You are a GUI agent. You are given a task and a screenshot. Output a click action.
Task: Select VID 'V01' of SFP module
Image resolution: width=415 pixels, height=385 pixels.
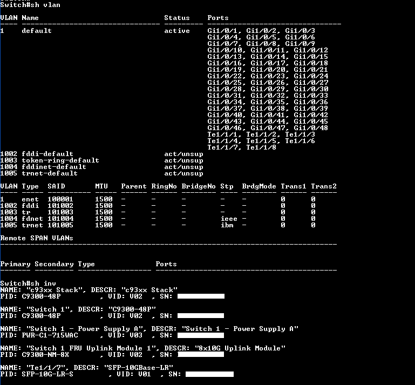[145, 374]
